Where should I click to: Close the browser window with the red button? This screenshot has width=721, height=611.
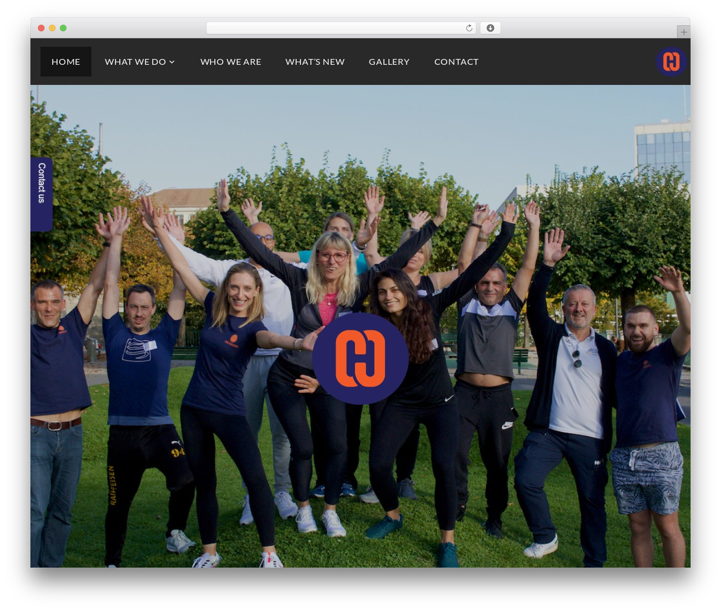(41, 28)
